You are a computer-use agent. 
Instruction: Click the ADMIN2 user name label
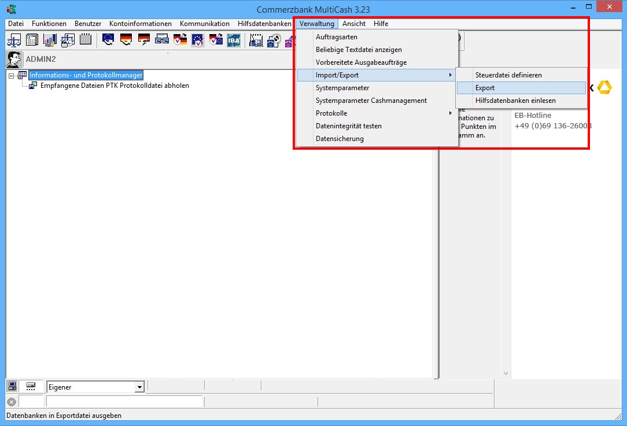point(41,59)
